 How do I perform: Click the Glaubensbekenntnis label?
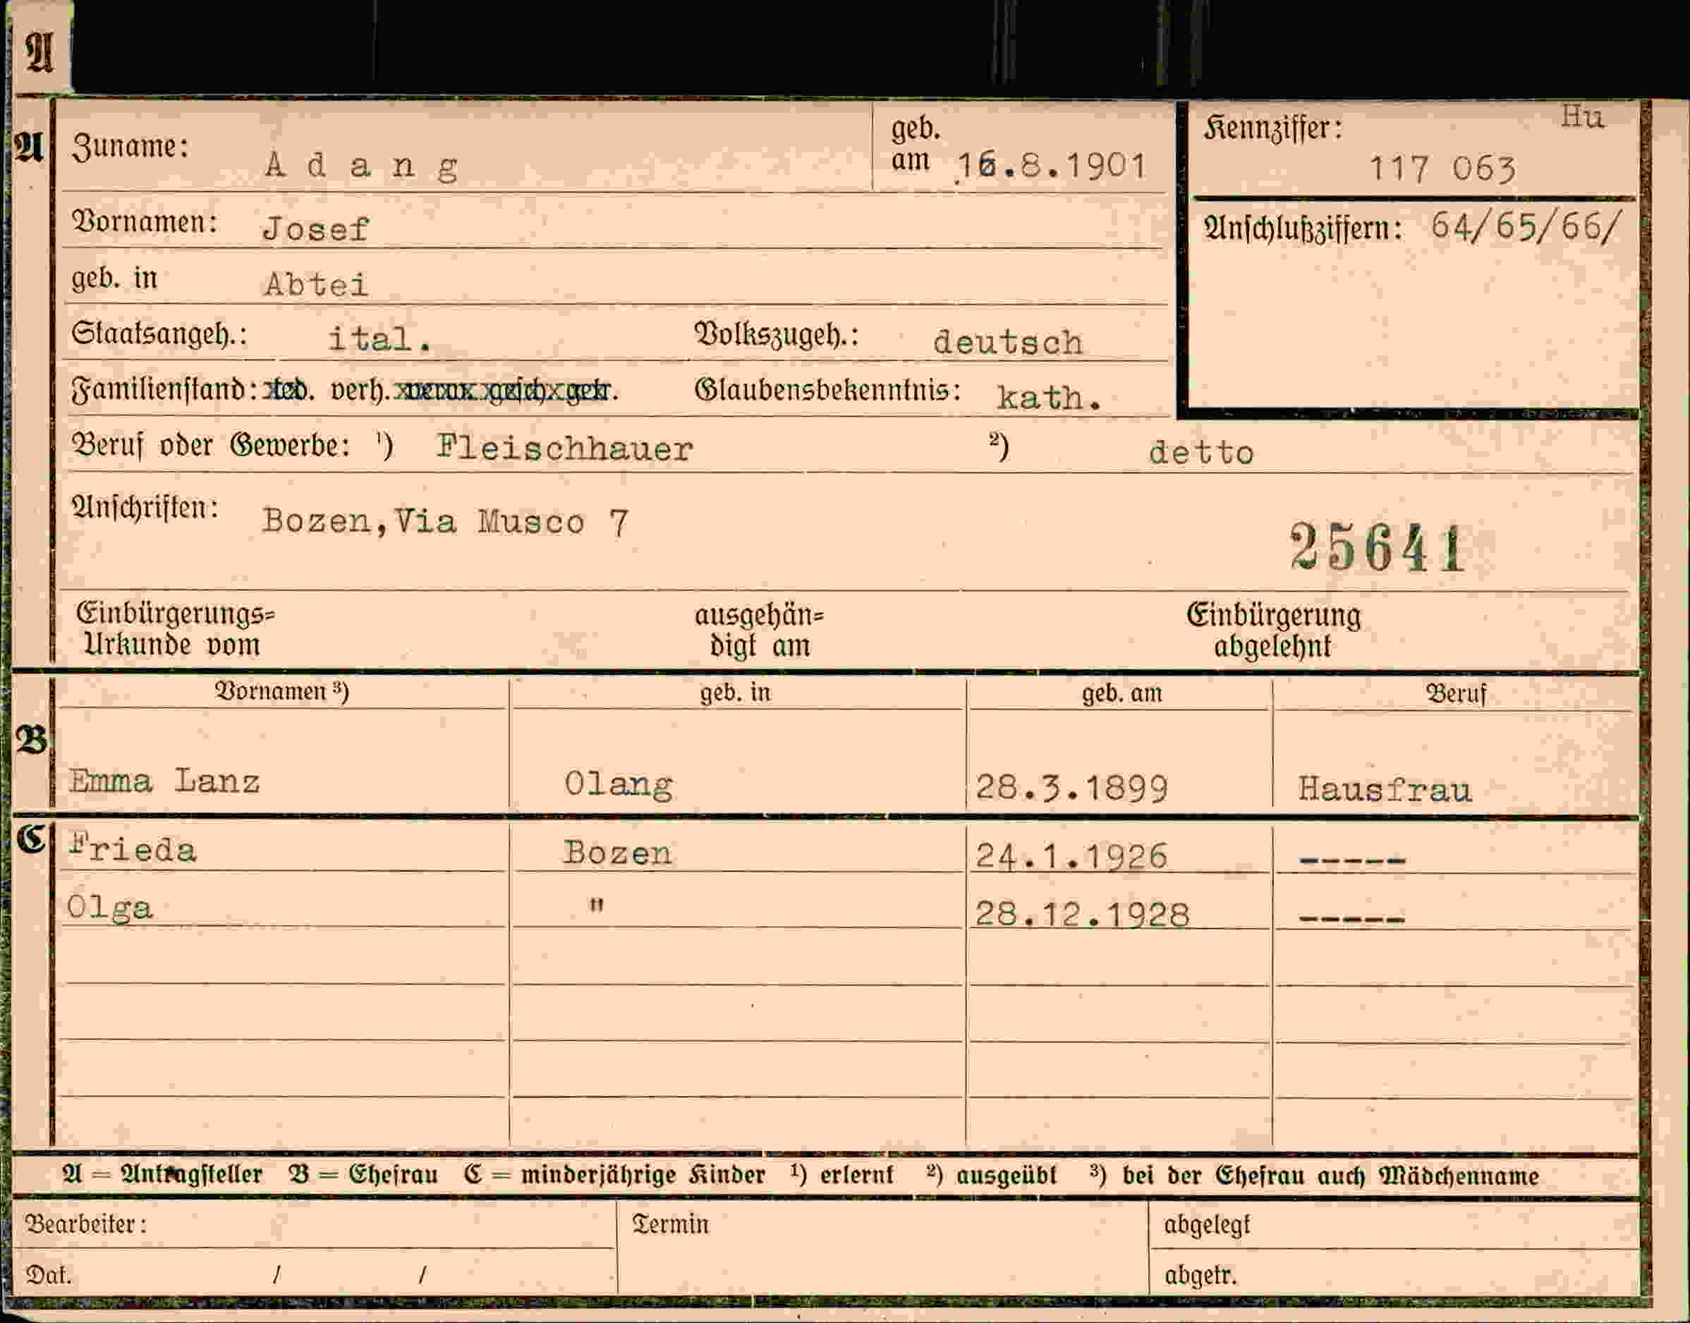827,389
